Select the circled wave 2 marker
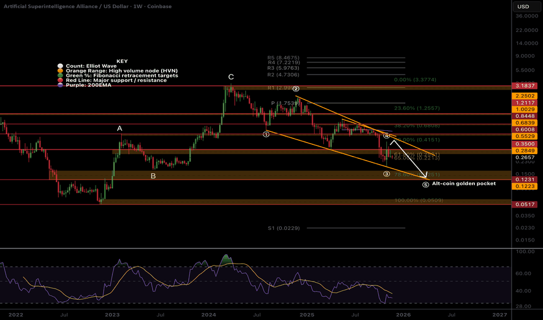The height and width of the screenshot is (320, 543). (x=296, y=89)
